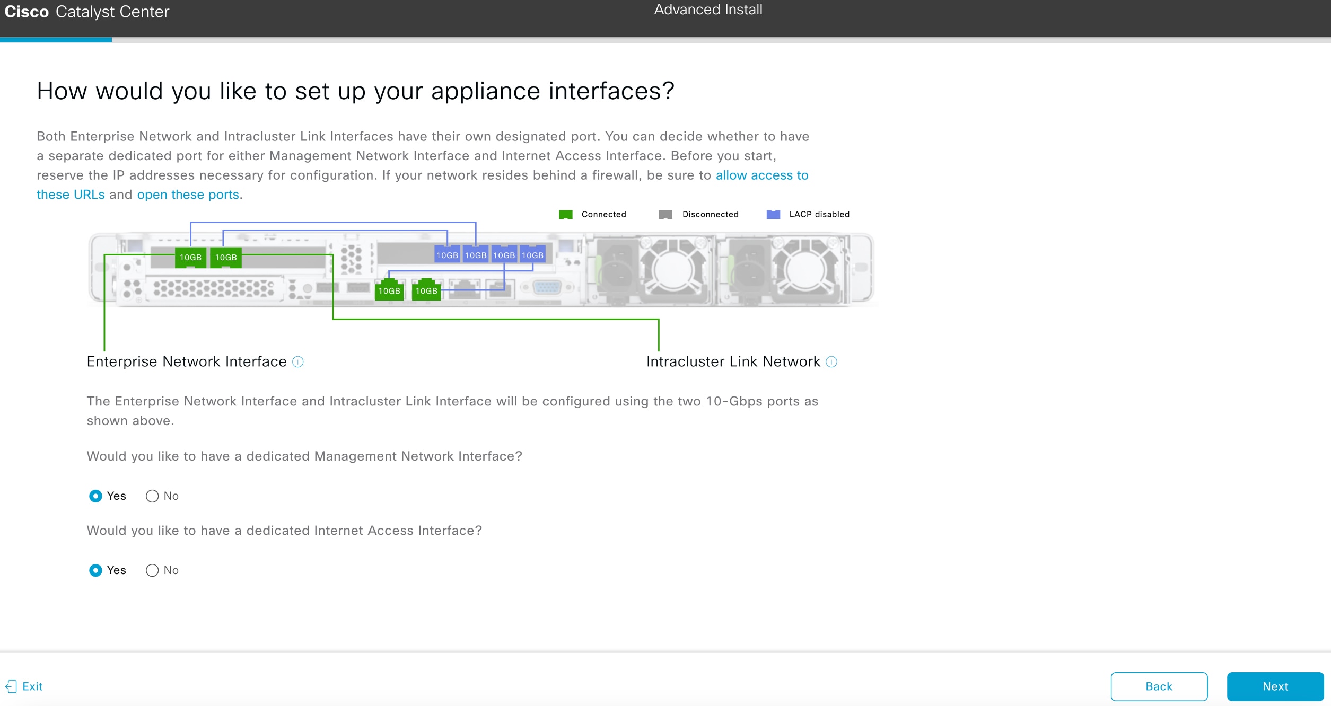
Task: Click the info icon beside Intracluster Link Network
Action: [830, 361]
